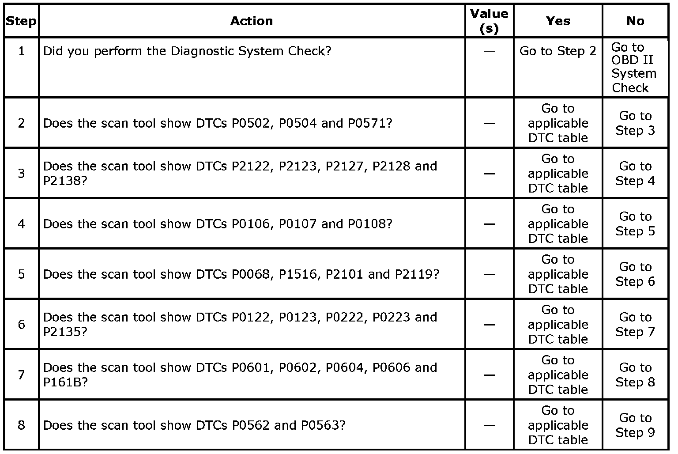
Task: Click the step number 7 cell
Action: 21,375
